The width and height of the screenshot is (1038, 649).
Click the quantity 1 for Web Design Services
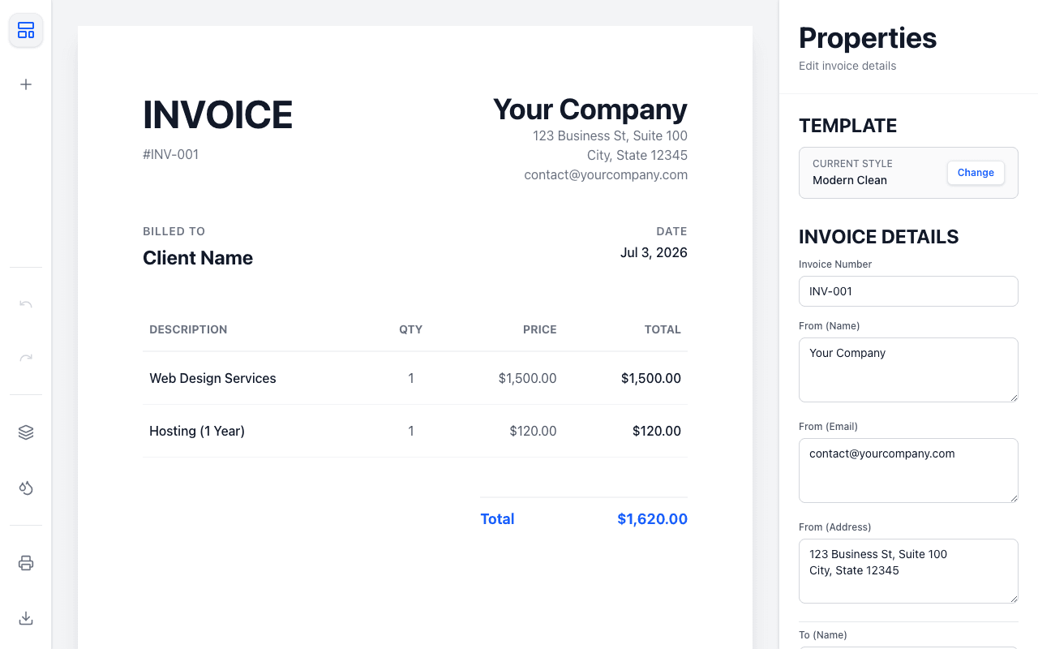411,378
